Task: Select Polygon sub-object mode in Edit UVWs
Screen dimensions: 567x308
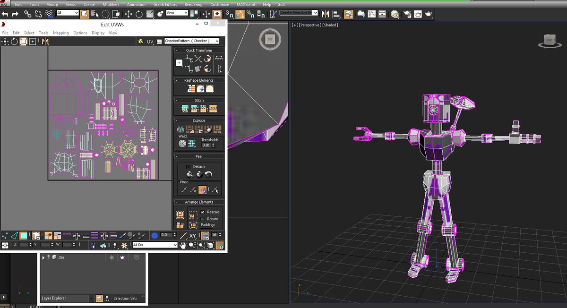Action: [24, 235]
